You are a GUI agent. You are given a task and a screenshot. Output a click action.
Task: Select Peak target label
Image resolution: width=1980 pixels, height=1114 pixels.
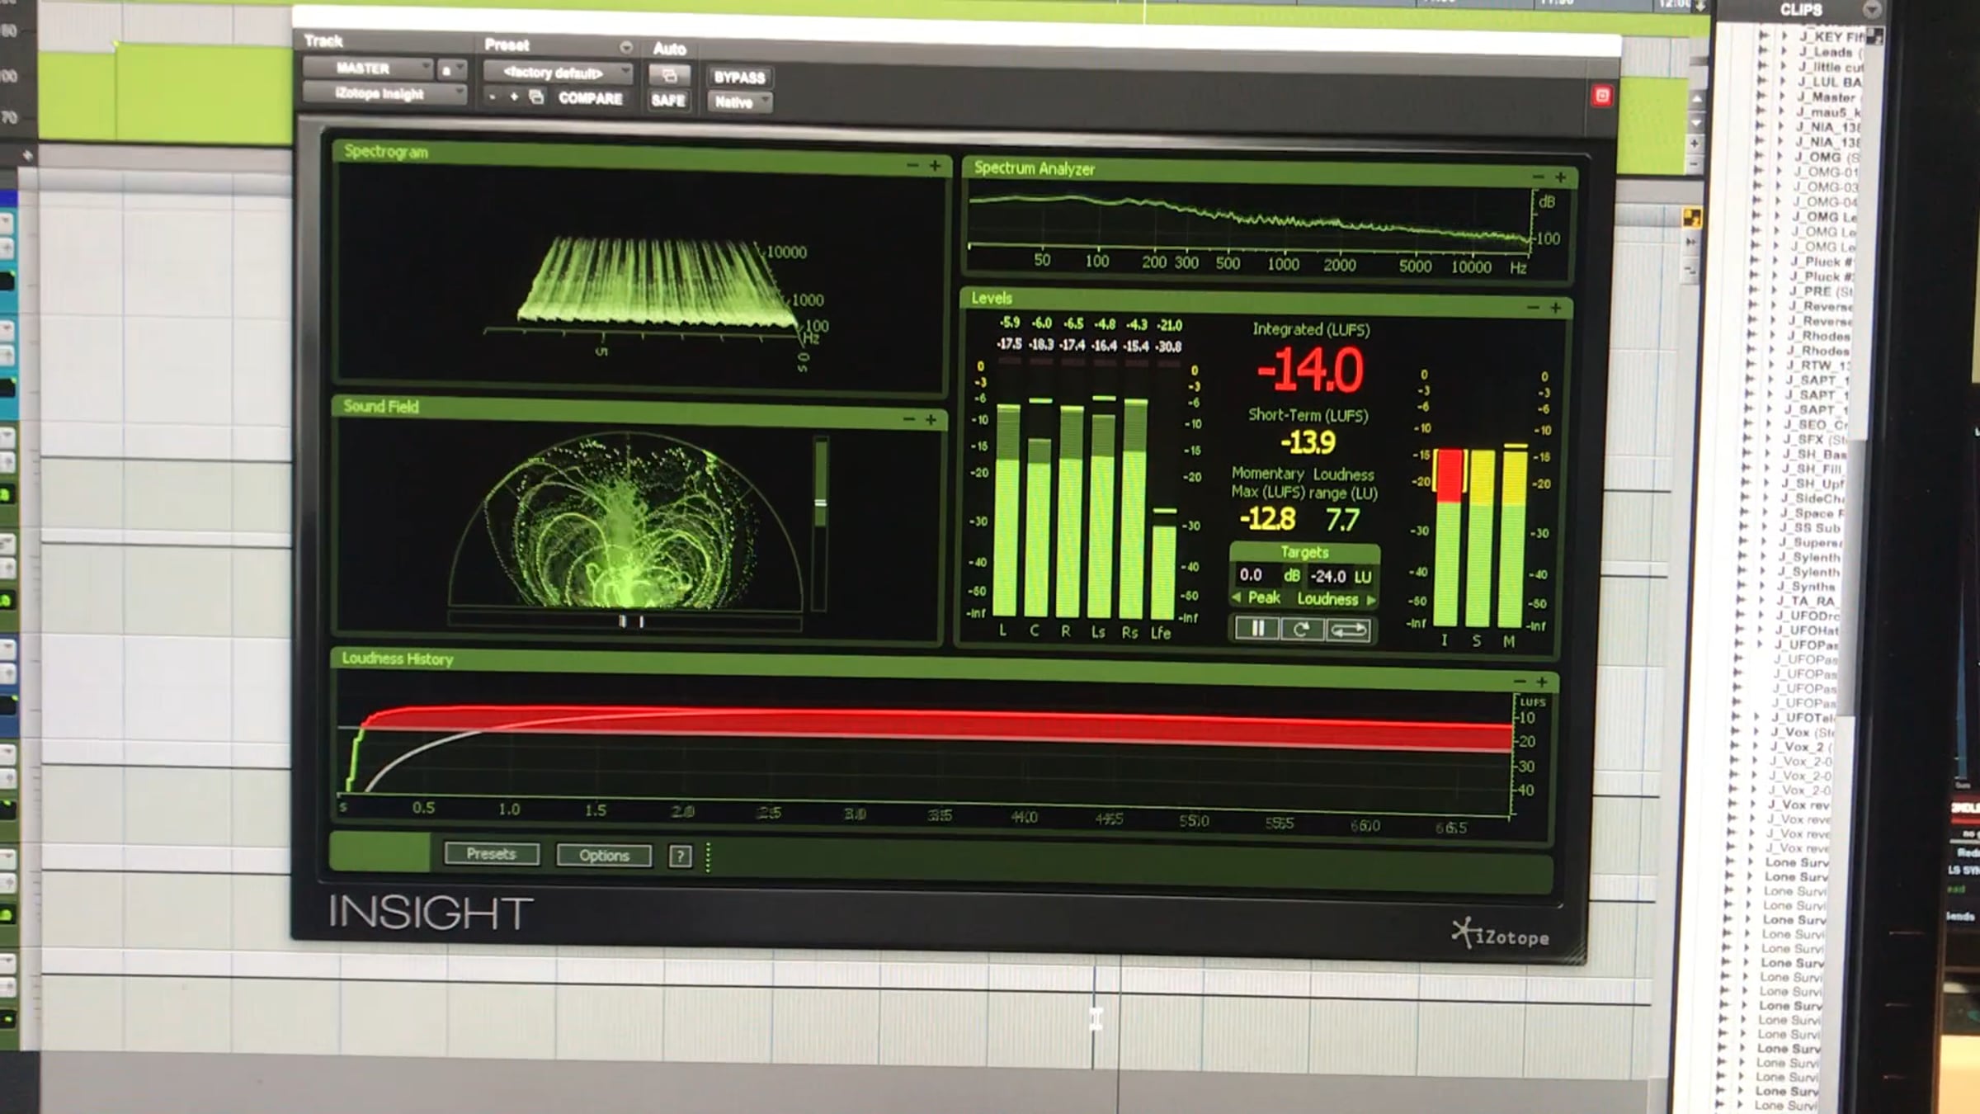coord(1264,597)
